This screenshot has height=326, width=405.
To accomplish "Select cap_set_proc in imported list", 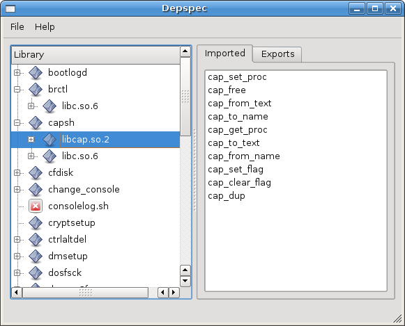I will coord(237,77).
